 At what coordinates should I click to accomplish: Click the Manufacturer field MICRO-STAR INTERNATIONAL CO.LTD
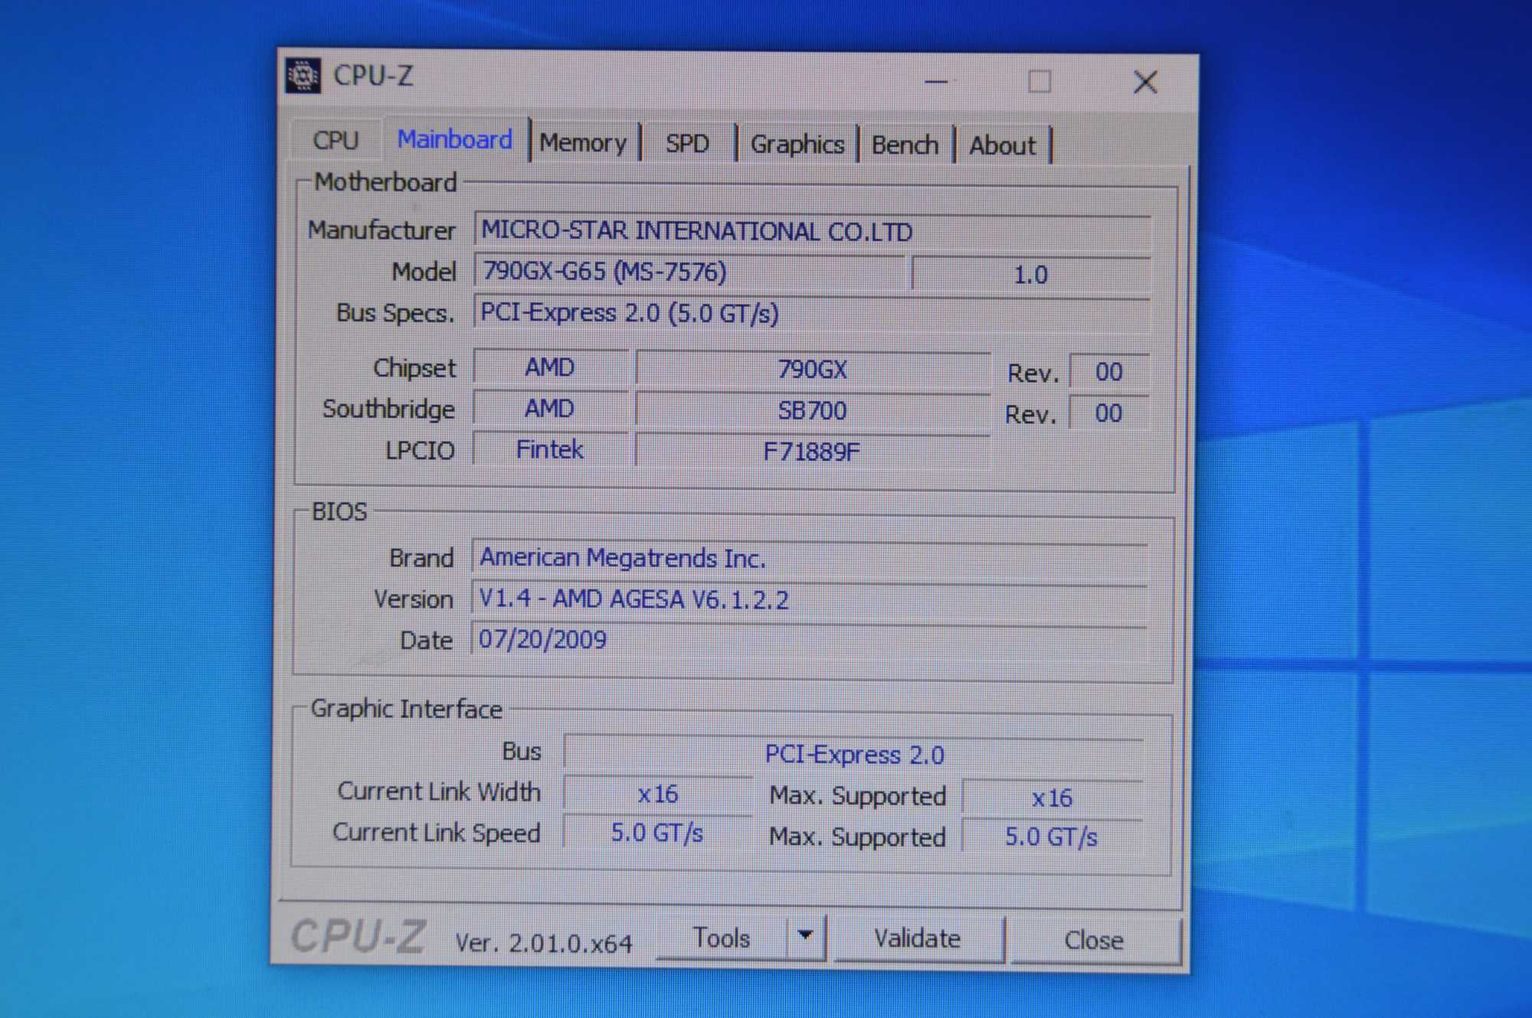(812, 231)
